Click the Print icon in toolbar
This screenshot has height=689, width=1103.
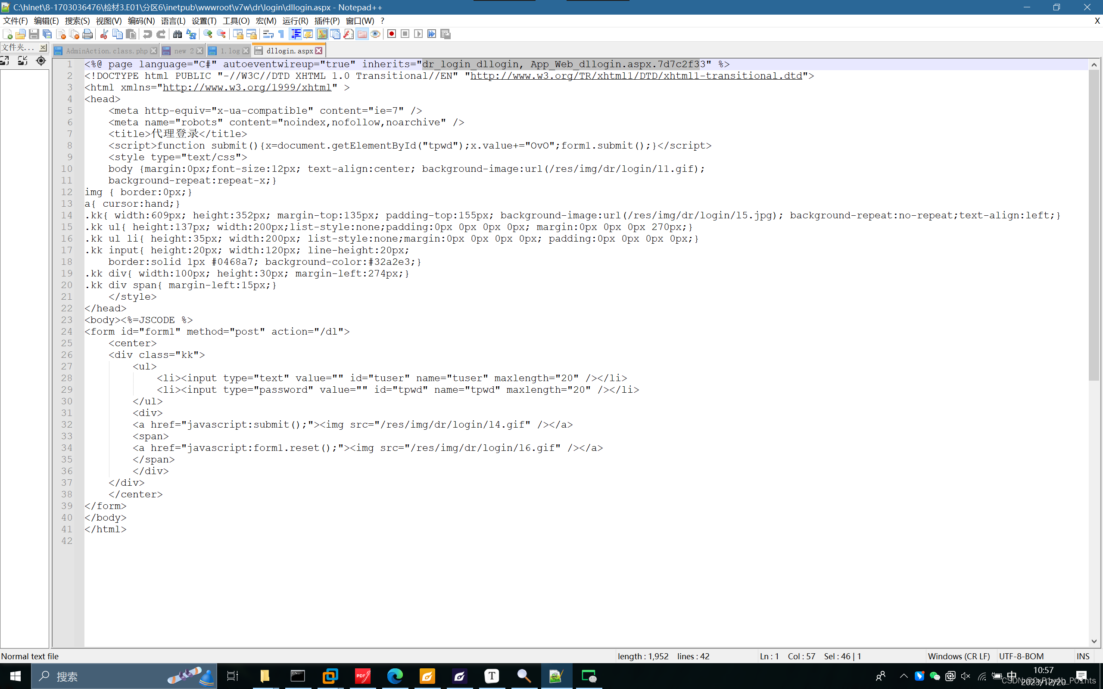87,34
